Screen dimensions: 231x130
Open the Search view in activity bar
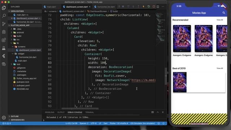[x=4, y=16]
